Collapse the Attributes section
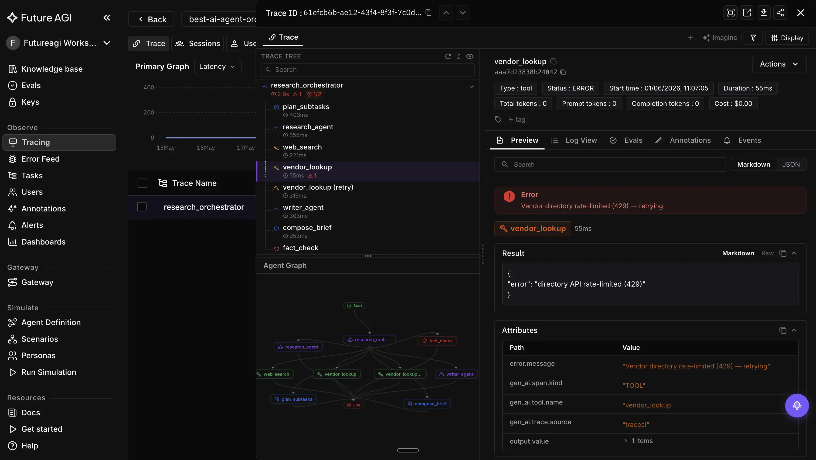The image size is (816, 460). 794,330
